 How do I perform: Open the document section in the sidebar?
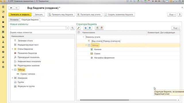pyautogui.click(x=3, y=62)
